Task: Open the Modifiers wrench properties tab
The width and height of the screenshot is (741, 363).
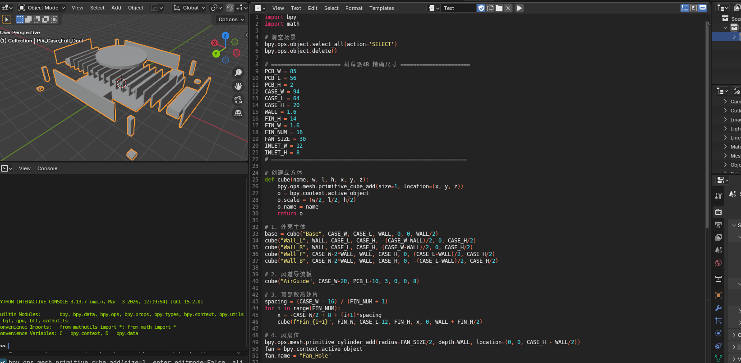Action: point(718,308)
